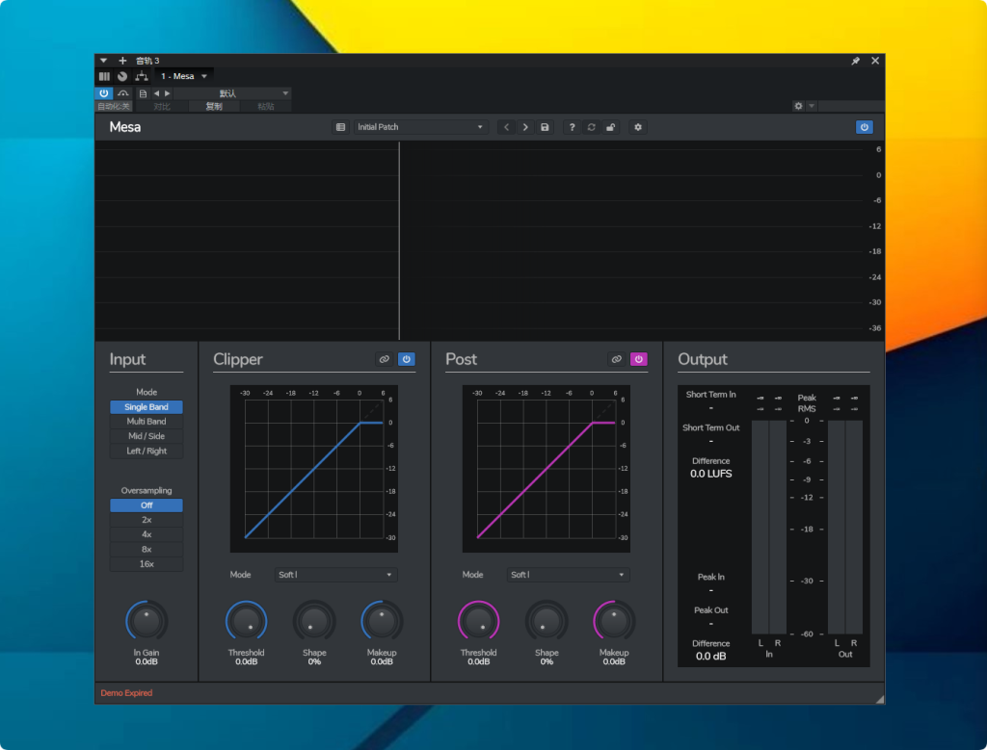Toggle Post section power button

coord(638,359)
